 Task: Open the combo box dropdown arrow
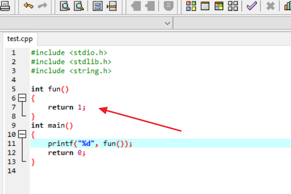pyautogui.click(x=167, y=23)
